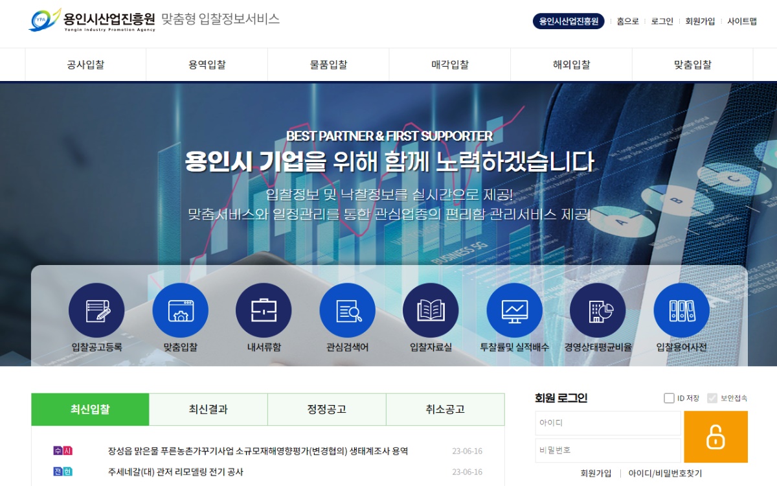
Task: Enable the ID 저장 checkbox
Action: pyautogui.click(x=669, y=398)
